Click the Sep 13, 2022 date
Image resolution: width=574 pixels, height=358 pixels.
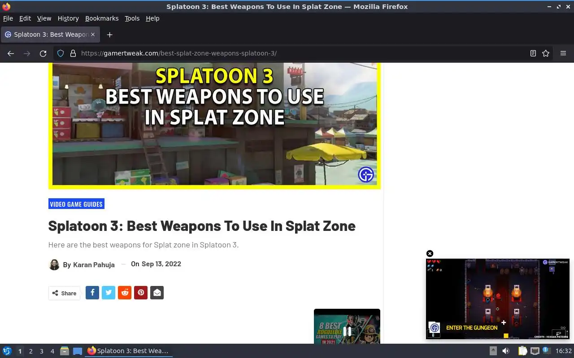point(161,264)
